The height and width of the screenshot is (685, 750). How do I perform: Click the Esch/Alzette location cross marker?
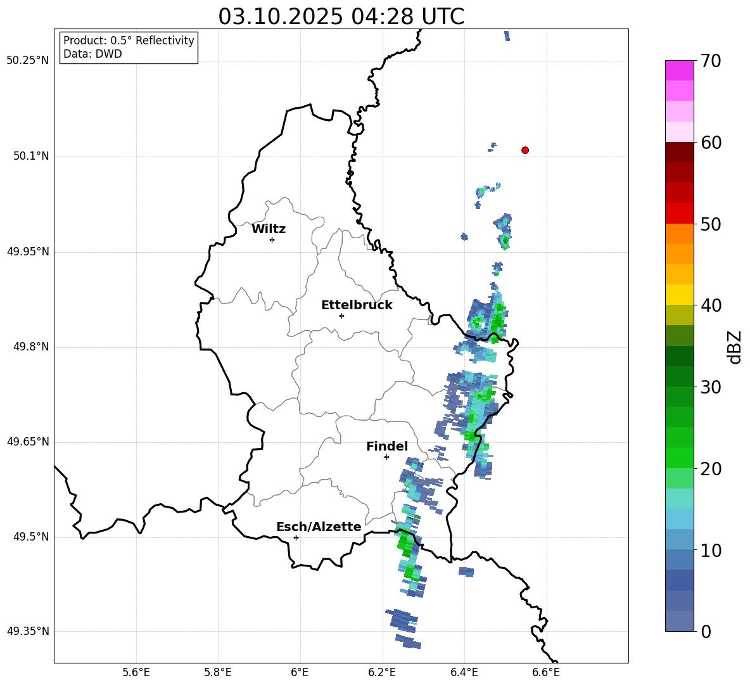pos(296,537)
